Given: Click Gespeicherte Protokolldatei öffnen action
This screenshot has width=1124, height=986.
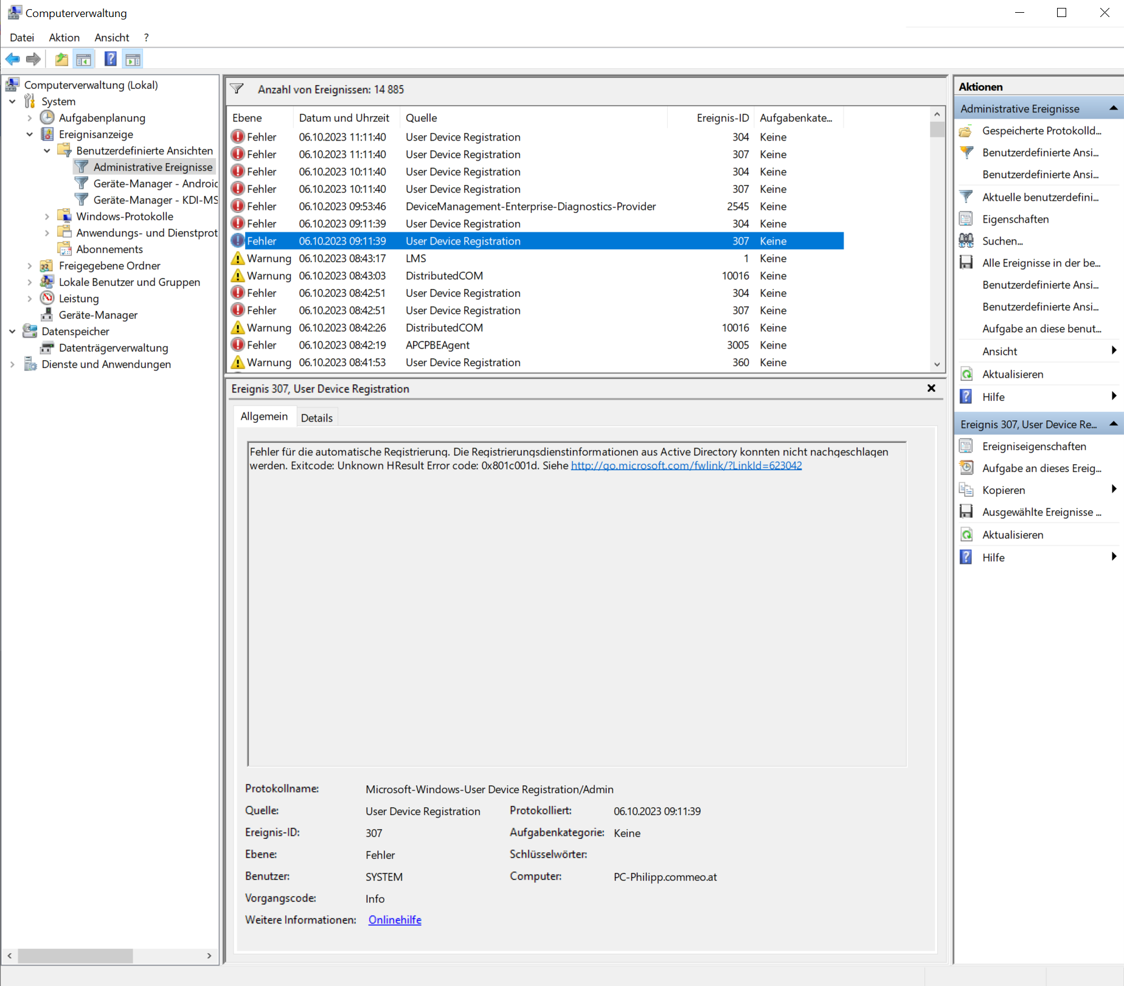Looking at the screenshot, I should (1041, 130).
